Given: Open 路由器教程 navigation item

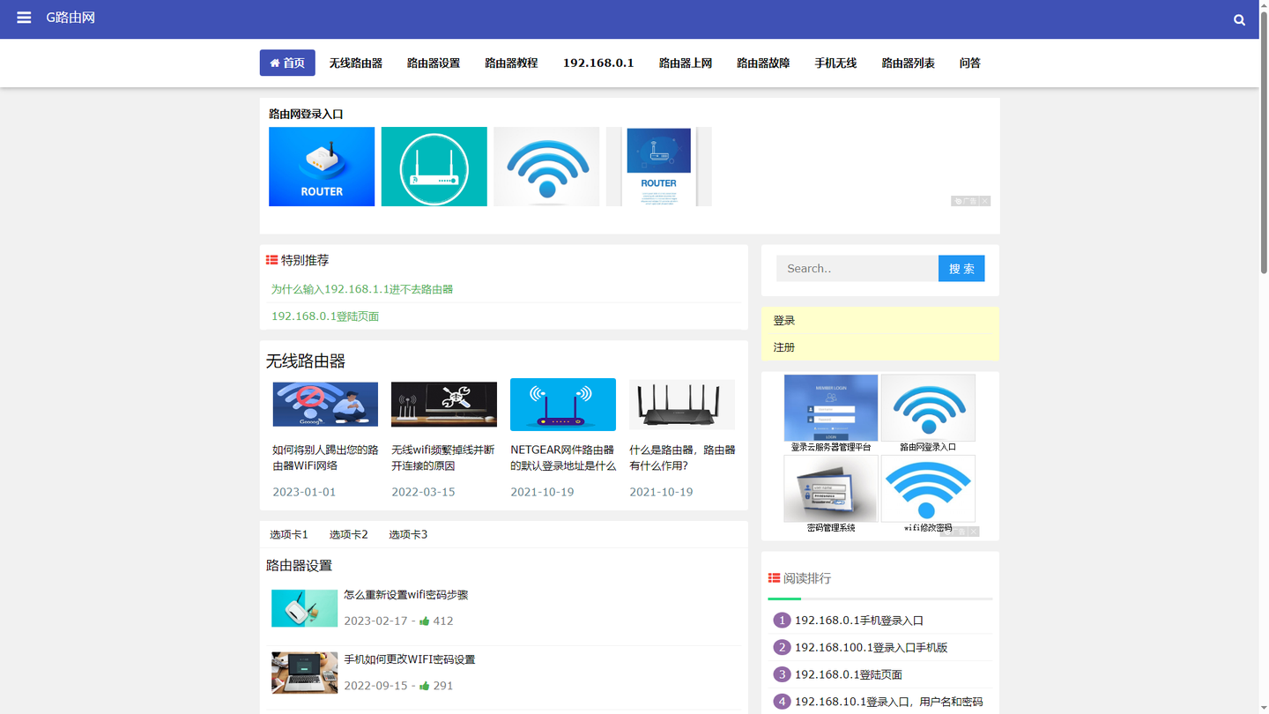Looking at the screenshot, I should pos(511,63).
